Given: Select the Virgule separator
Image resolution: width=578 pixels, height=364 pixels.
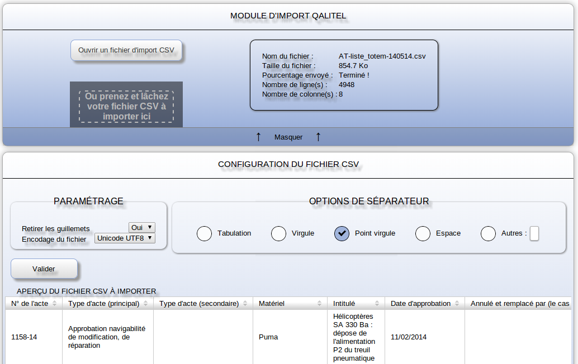Looking at the screenshot, I should pos(278,233).
